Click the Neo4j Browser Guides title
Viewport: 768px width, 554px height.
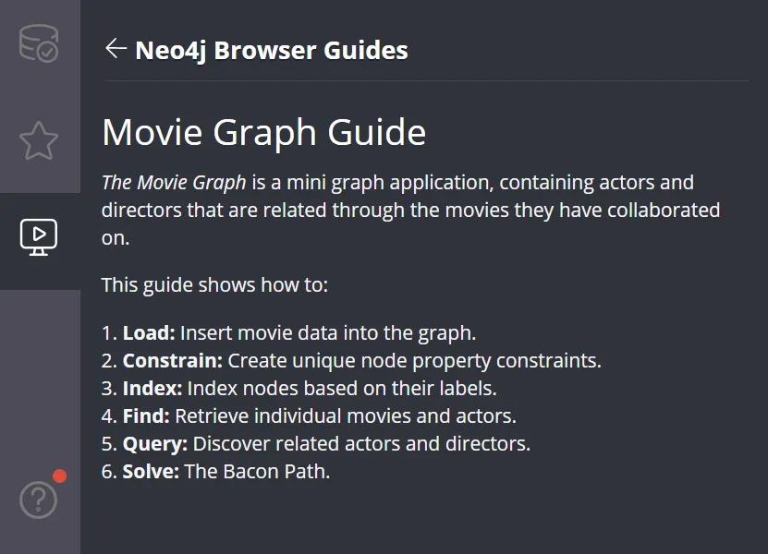pyautogui.click(x=271, y=50)
